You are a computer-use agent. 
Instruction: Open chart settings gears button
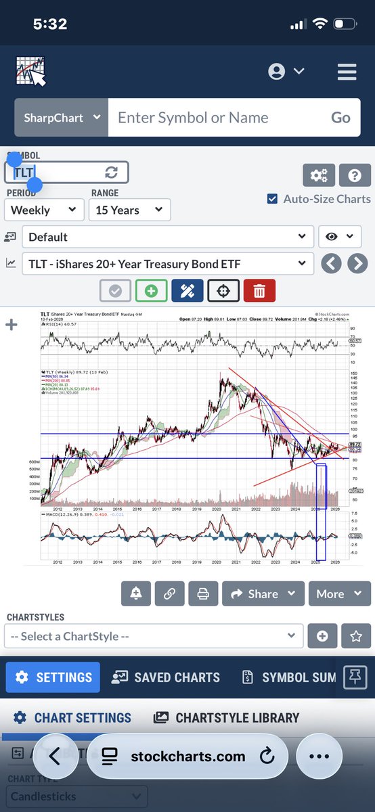click(318, 175)
